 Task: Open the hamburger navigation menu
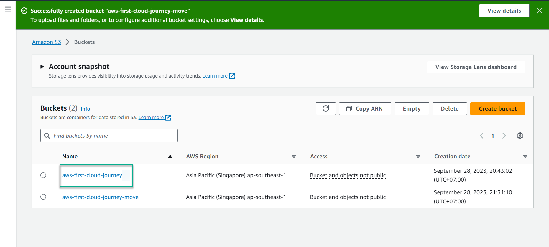click(x=8, y=9)
